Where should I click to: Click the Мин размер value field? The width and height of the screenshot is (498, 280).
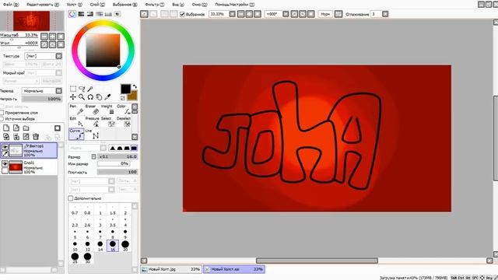(x=114, y=164)
